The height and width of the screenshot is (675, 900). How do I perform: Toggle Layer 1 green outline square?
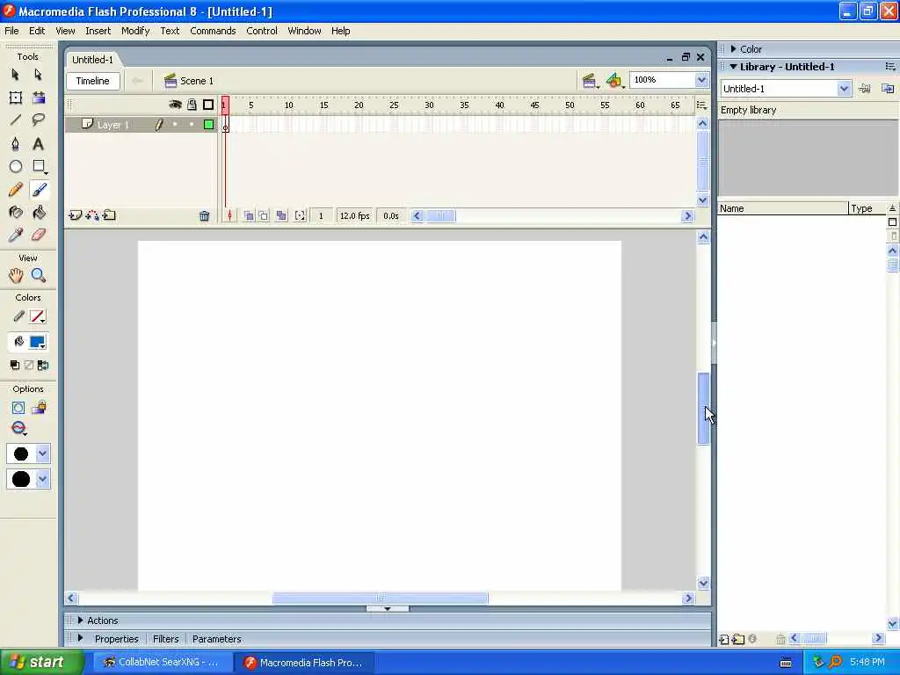tap(208, 125)
